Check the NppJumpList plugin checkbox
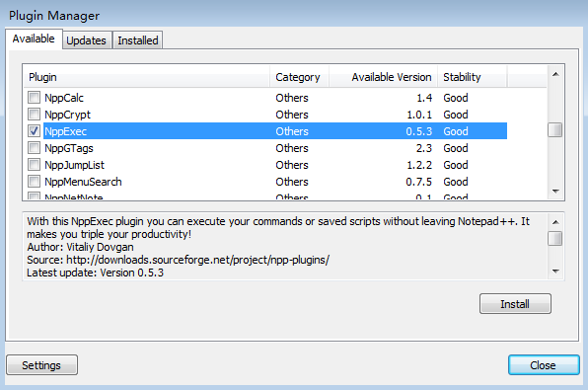Image resolution: width=588 pixels, height=390 pixels. point(34,165)
